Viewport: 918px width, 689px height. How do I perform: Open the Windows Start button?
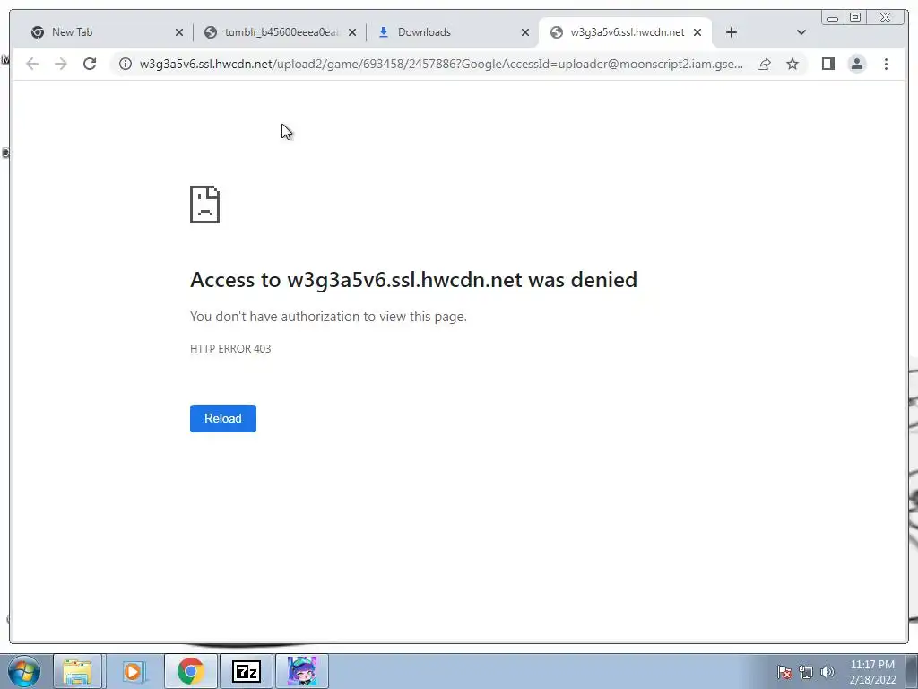point(24,671)
